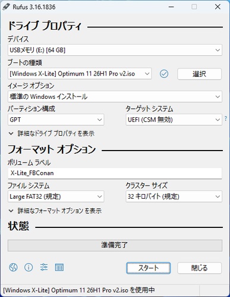Click the ドライブ プロパティ heading
The width and height of the screenshot is (230, 297).
click(45, 26)
